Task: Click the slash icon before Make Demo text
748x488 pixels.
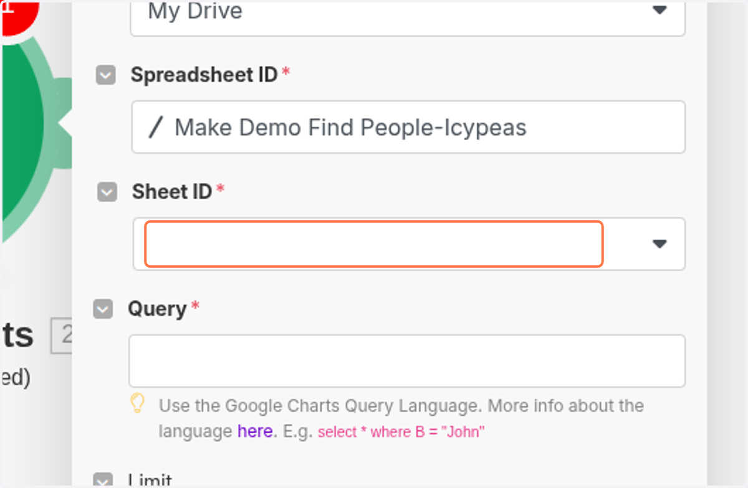Action: [156, 128]
